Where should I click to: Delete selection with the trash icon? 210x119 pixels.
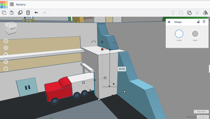(x=28, y=13)
